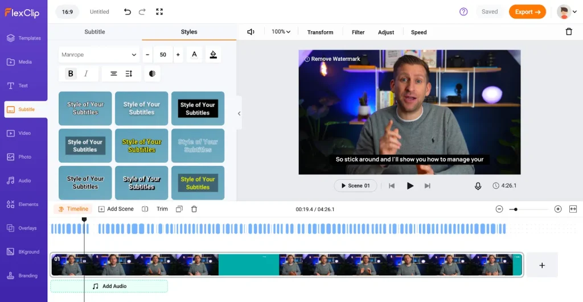Toggle bold text formatting

tap(71, 73)
